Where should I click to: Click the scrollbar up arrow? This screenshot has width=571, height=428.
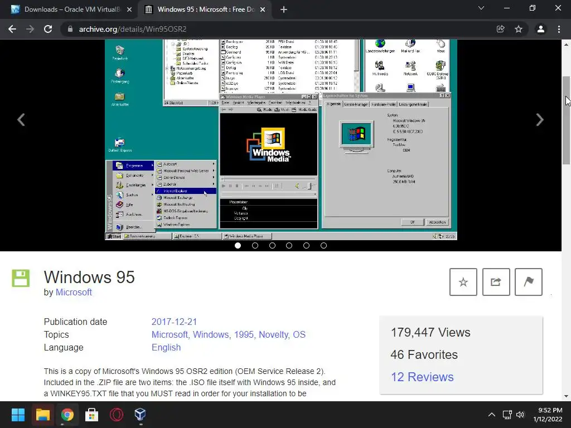click(x=567, y=45)
